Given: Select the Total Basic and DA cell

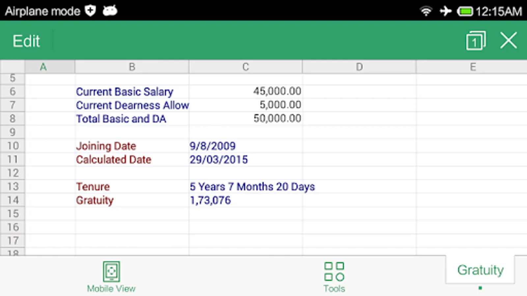Looking at the screenshot, I should point(132,119).
